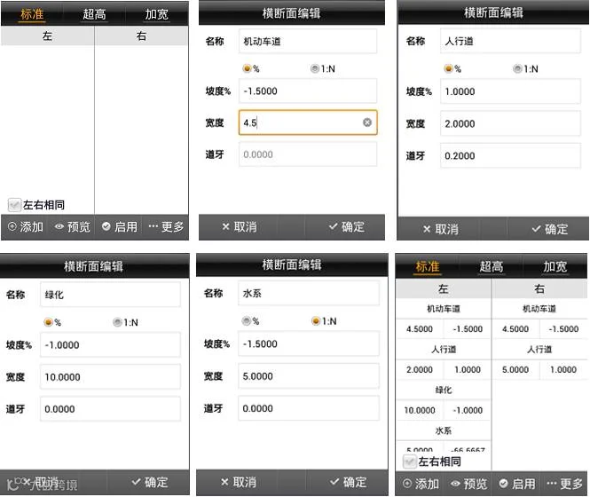Select the % radio in the 水系 editor
590x497 pixels.
pyautogui.click(x=247, y=321)
